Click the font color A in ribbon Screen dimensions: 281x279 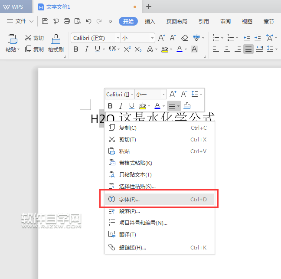pyautogui.click(x=180, y=49)
